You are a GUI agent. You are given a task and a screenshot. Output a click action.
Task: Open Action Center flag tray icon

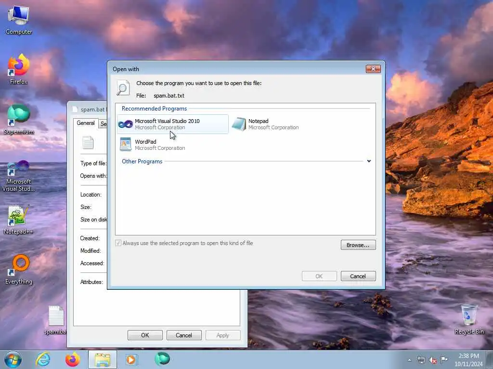point(444,359)
